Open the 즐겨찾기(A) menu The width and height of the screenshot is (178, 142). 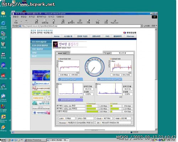click(41, 17)
